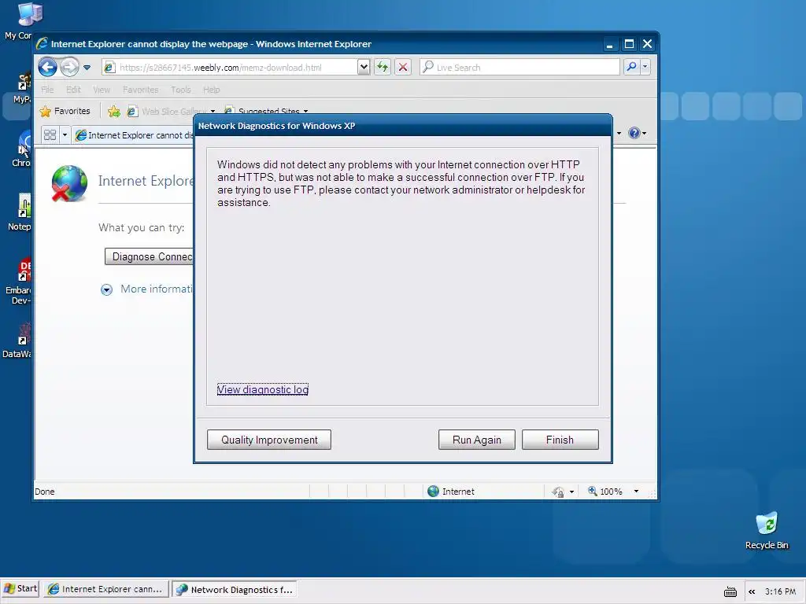Click the Quality Improvement button
806x604 pixels.
pos(269,440)
